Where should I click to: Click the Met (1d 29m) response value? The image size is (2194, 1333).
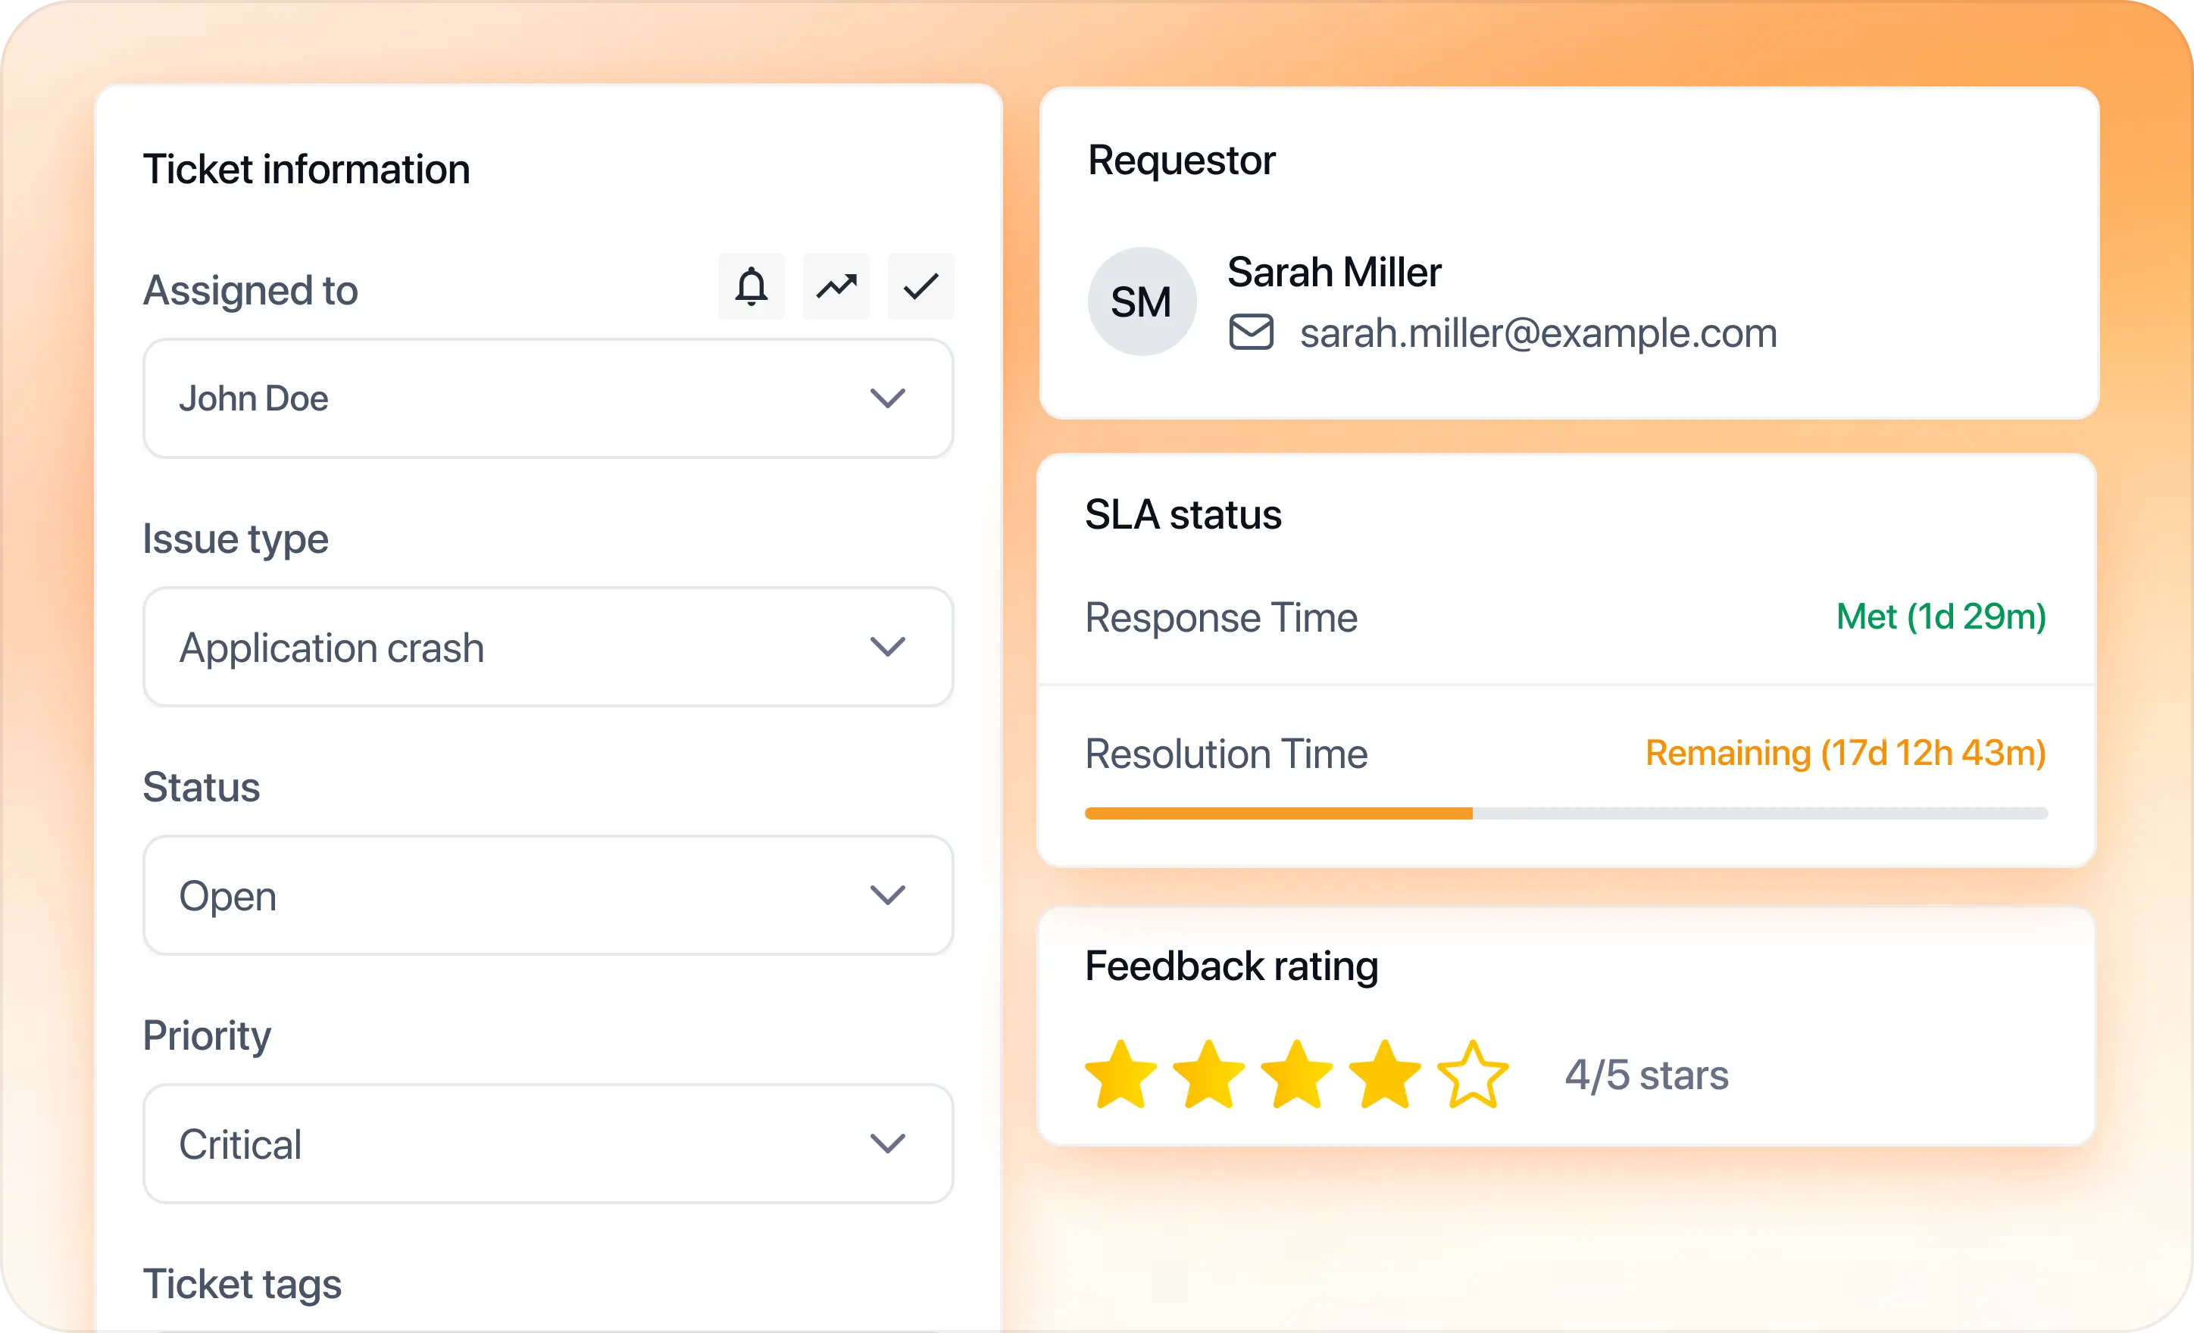1941,617
